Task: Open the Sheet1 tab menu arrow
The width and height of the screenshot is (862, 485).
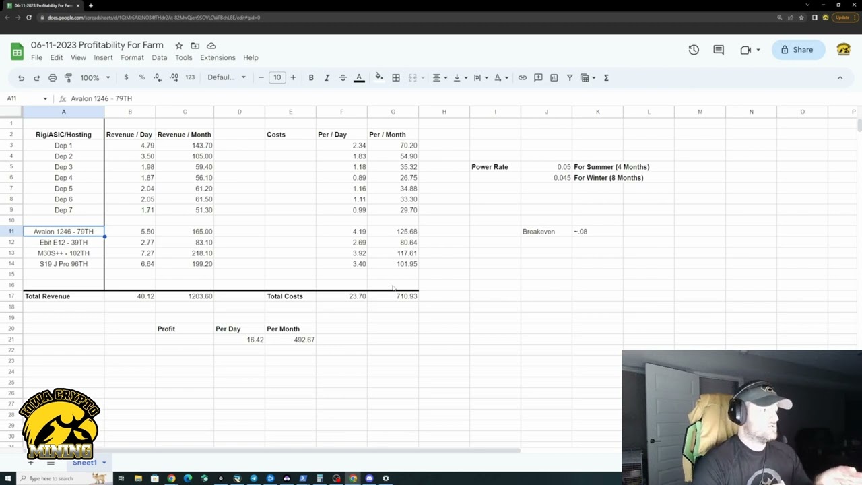Action: (x=104, y=463)
